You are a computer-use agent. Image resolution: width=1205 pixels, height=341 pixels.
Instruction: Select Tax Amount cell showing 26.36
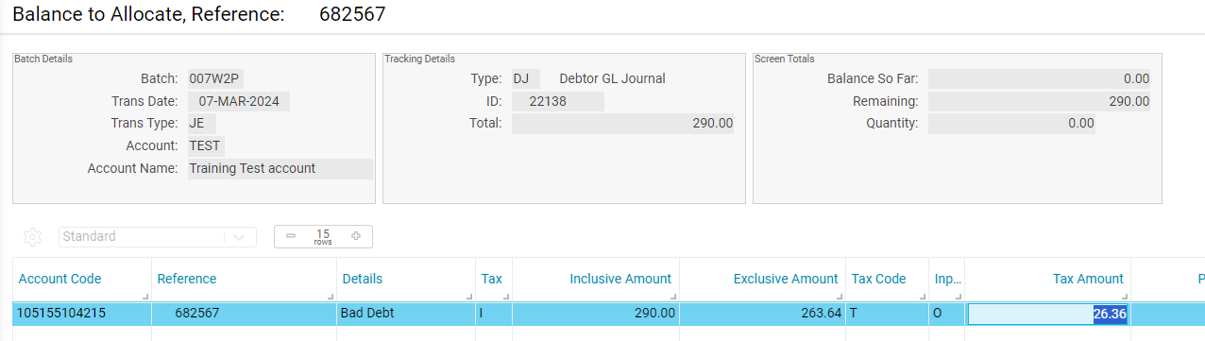[1048, 314]
